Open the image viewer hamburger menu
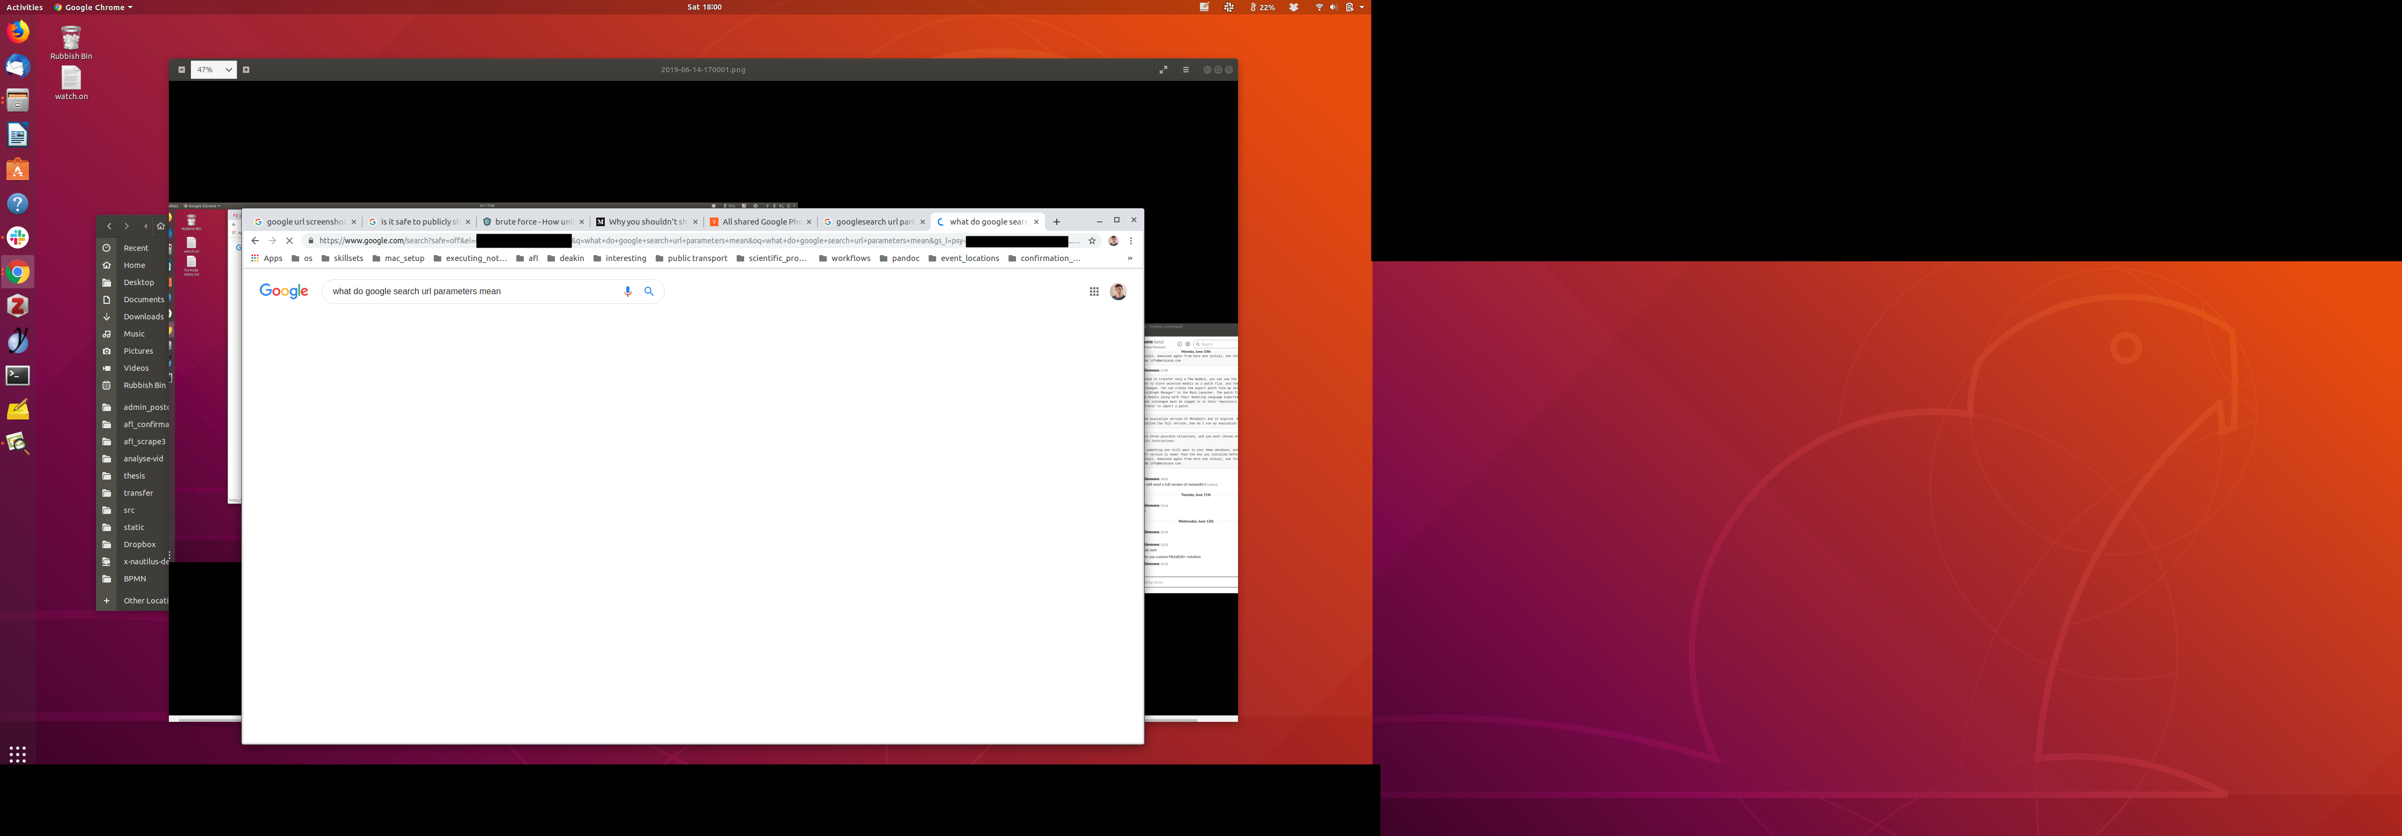The height and width of the screenshot is (836, 2402). tap(1186, 70)
